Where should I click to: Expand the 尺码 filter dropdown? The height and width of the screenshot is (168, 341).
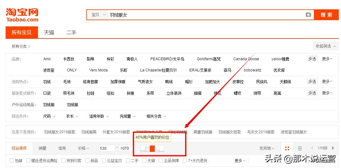49,116
